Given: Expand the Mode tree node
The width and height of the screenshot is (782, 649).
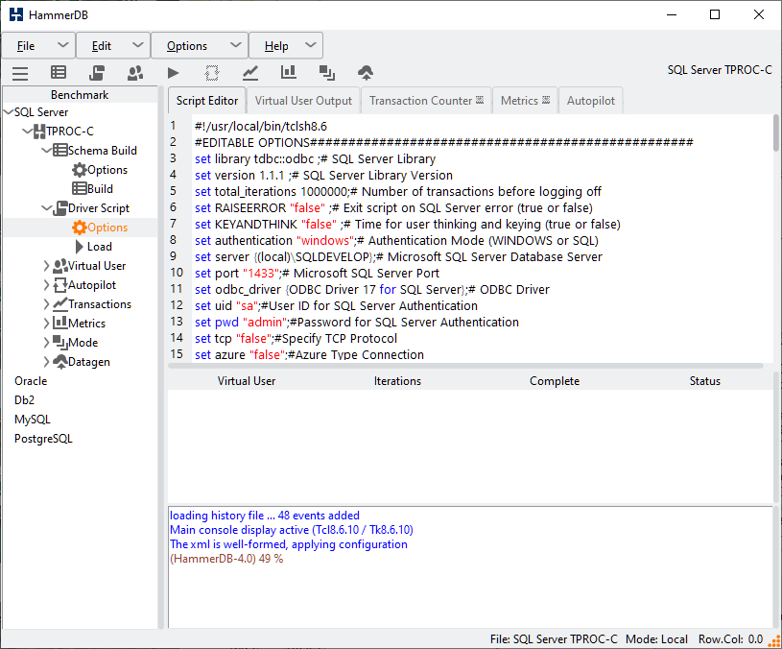Looking at the screenshot, I should point(46,343).
